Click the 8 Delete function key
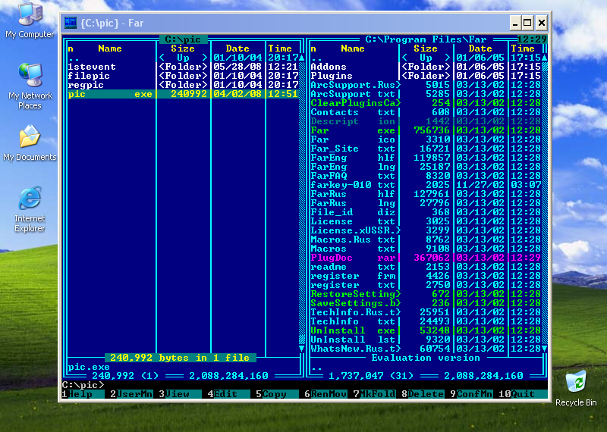Screen dimensions: 607x432 pos(423,394)
